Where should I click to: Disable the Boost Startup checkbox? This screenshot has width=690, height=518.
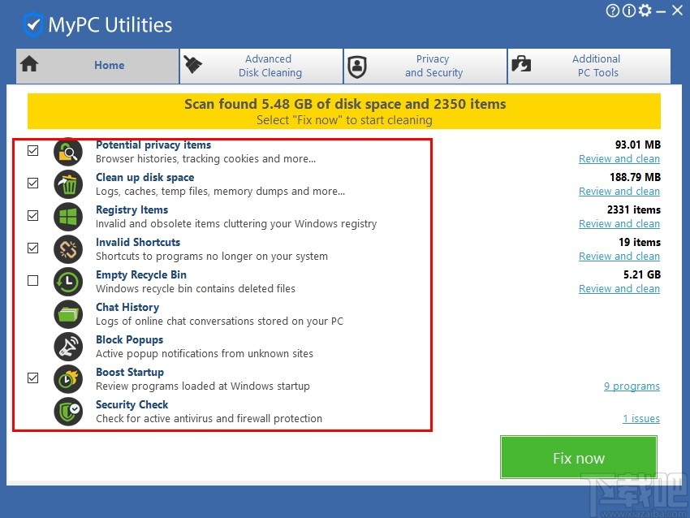click(32, 378)
